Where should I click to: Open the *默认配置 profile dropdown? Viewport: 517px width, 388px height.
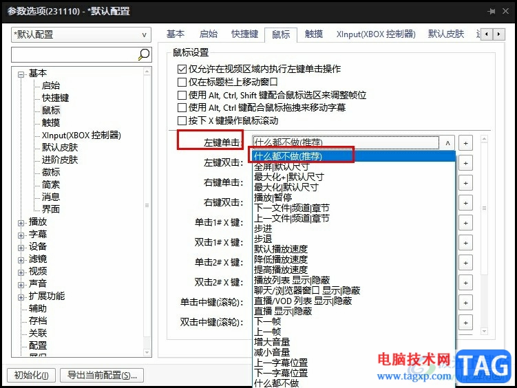click(81, 34)
